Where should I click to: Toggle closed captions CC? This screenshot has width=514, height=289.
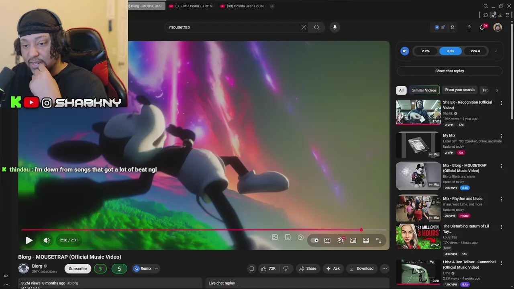(327, 240)
